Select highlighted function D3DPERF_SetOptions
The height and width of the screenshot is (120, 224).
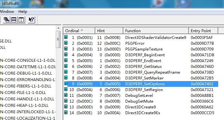[145, 84]
